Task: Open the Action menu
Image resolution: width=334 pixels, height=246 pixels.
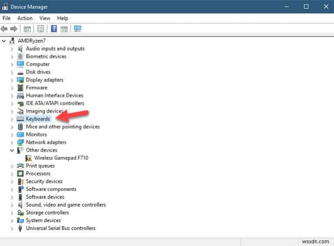Action: coord(25,18)
